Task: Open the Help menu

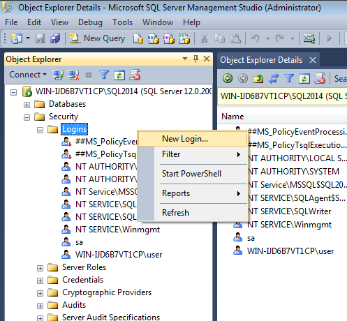Action: pyautogui.click(x=191, y=22)
